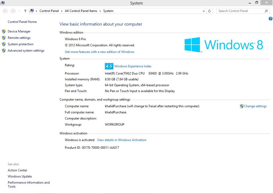Open System protection

click(20, 44)
